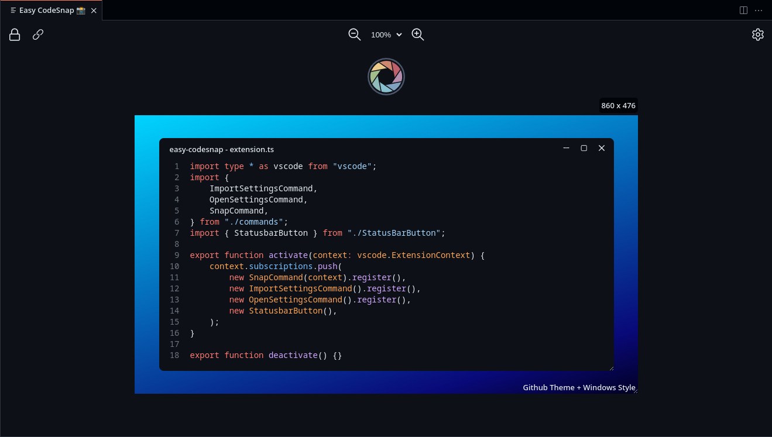772x437 pixels.
Task: Toggle the preview window minimize control
Action: click(x=565, y=148)
